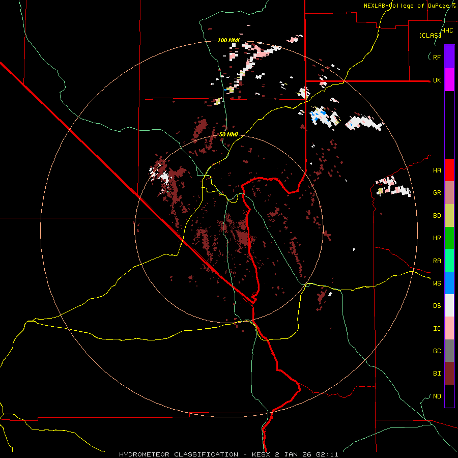Click the HHC product label
This screenshot has height=458, width=458.
[447, 31]
